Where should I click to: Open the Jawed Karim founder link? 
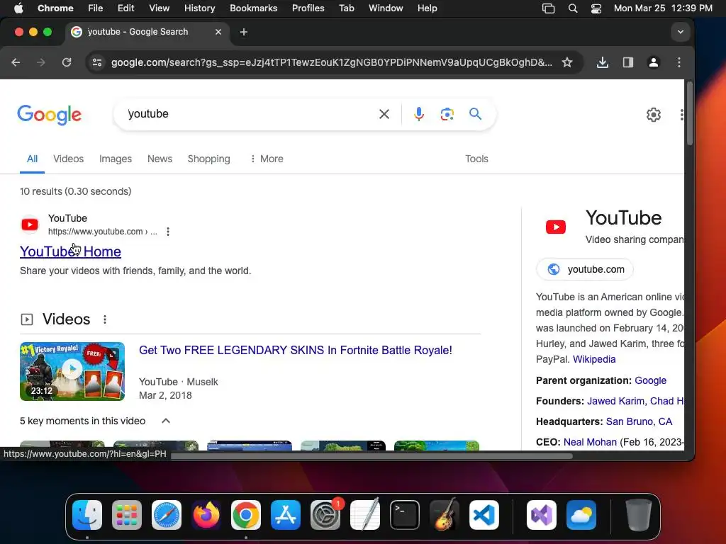tap(615, 401)
